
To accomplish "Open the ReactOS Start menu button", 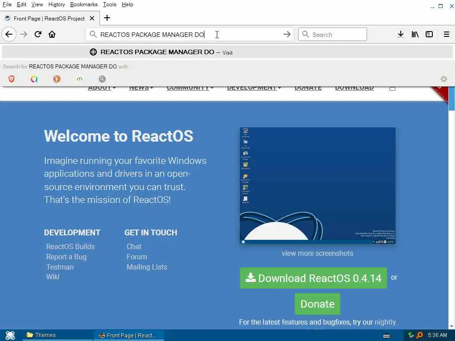I will (x=10, y=335).
